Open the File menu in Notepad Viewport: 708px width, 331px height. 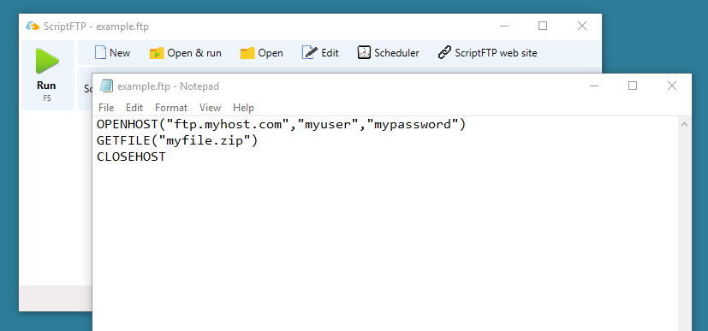pos(106,108)
